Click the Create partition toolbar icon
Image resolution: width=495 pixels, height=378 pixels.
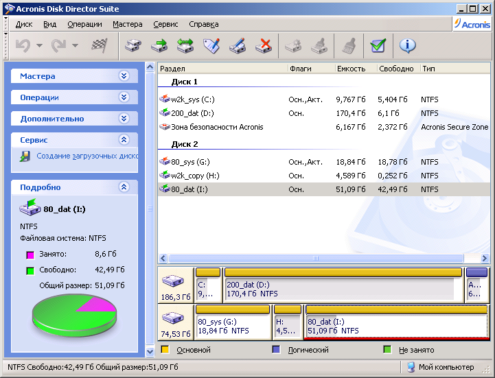pyautogui.click(x=133, y=46)
